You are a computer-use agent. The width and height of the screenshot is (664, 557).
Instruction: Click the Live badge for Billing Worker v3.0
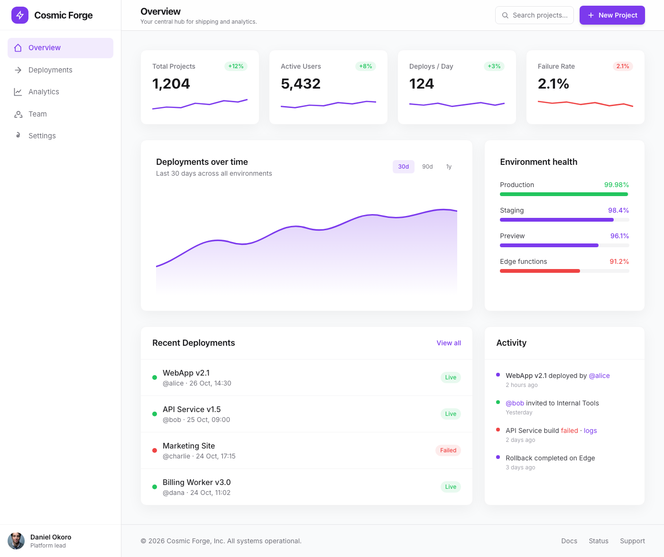pyautogui.click(x=451, y=487)
